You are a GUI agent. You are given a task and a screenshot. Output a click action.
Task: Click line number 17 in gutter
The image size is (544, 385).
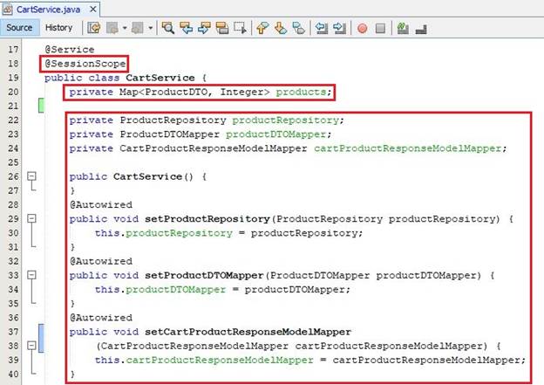[x=13, y=50]
